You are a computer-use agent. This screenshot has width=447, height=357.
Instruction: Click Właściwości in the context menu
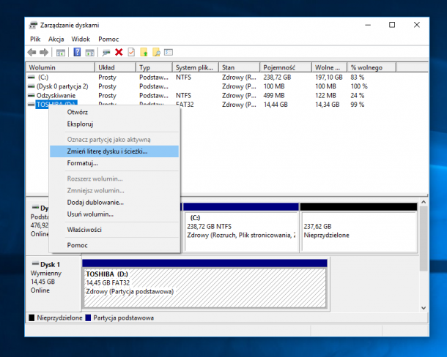tap(84, 230)
